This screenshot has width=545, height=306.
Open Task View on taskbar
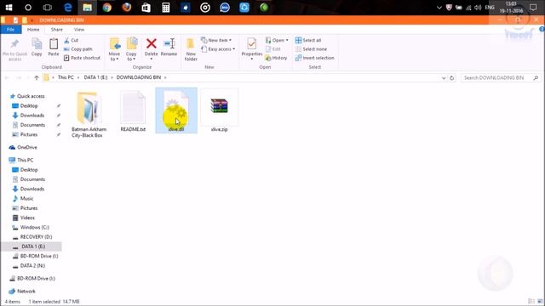click(48, 8)
